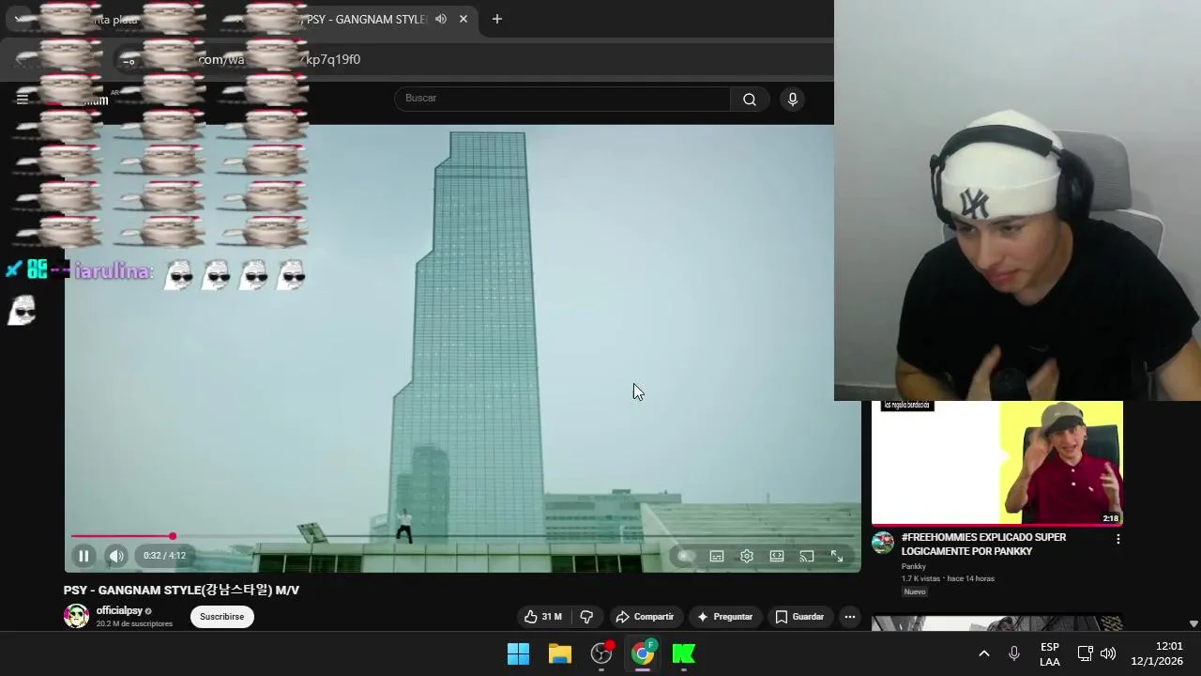The image size is (1201, 676).
Task: Open the system volume tray icon
Action: click(x=1108, y=653)
